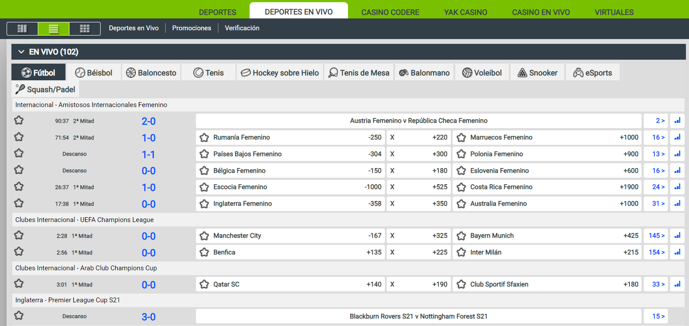The image size is (689, 326).
Task: Switch to the three-column layout view icon
Action: click(22, 29)
